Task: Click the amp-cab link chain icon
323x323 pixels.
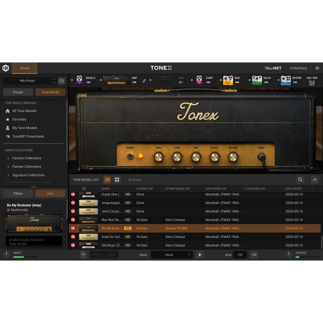Action: pos(144,81)
